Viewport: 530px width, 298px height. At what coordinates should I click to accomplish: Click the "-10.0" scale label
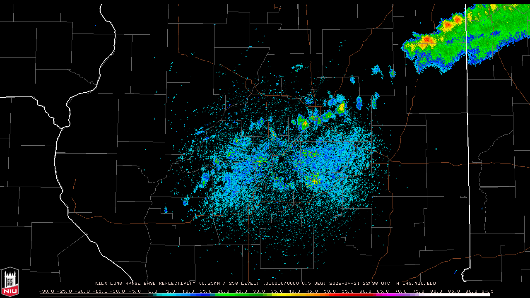[117, 291]
